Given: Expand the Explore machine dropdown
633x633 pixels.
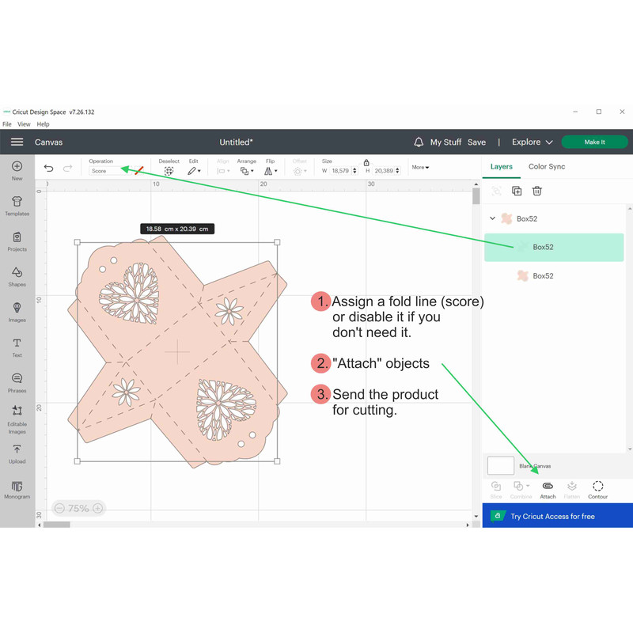Looking at the screenshot, I should 532,142.
